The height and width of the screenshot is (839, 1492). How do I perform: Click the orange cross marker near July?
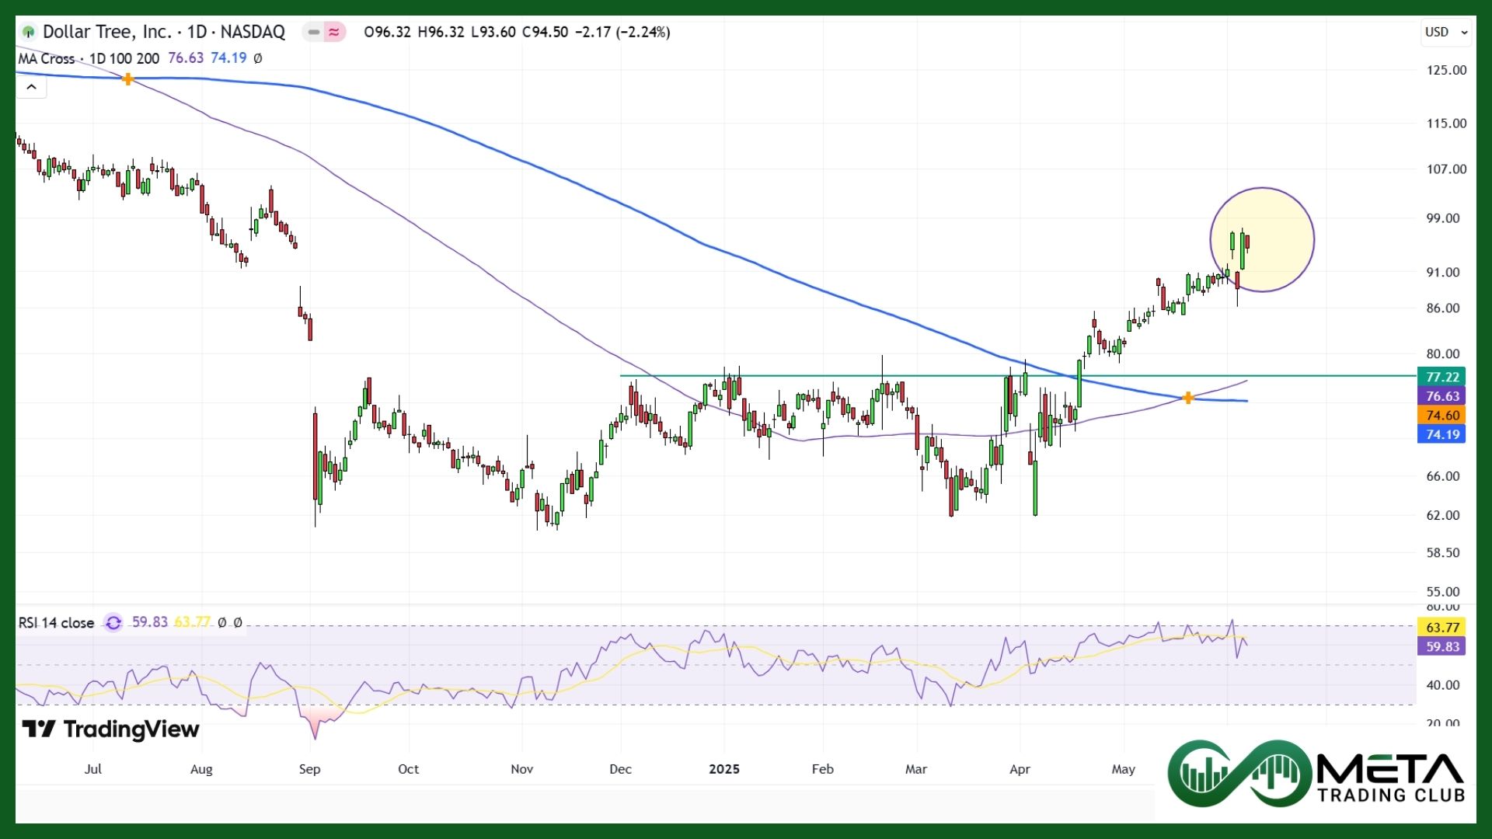tap(127, 78)
